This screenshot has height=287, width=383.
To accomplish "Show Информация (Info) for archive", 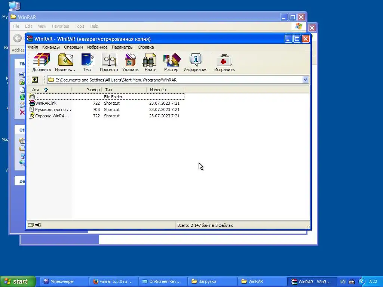I will (195, 62).
